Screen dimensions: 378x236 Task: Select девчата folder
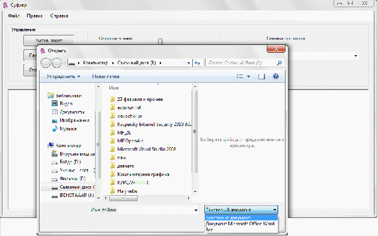pyautogui.click(x=122, y=166)
